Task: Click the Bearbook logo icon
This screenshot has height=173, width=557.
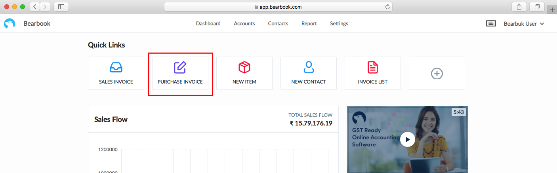Action: click(x=9, y=24)
